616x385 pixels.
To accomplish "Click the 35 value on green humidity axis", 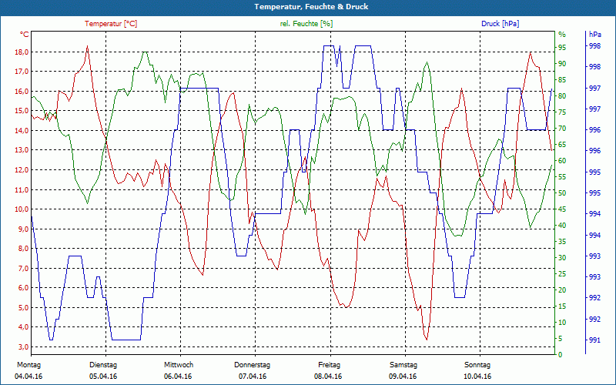I will [562, 242].
